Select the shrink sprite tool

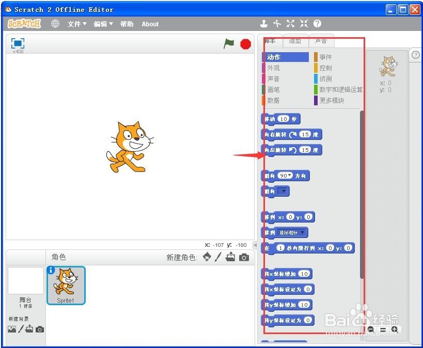coord(304,24)
